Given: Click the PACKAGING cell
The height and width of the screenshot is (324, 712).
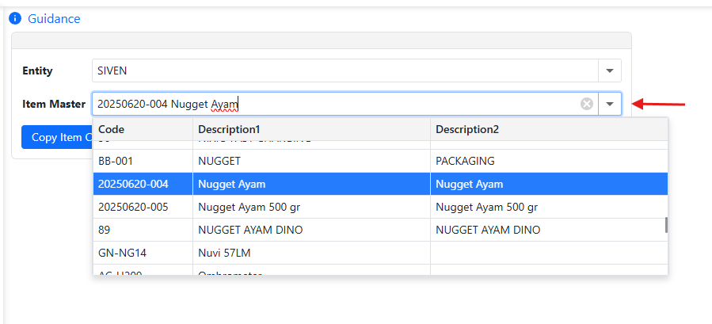Looking at the screenshot, I should [549, 161].
